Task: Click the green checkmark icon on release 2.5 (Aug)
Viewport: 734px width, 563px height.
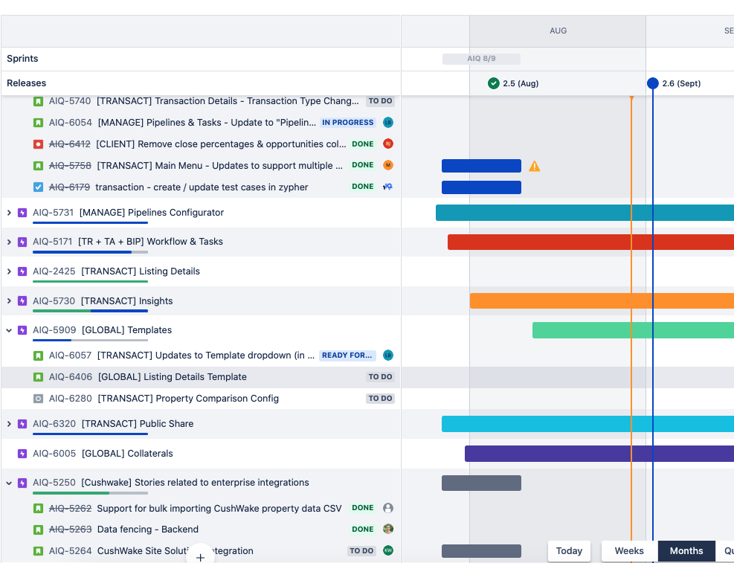Action: pos(492,83)
